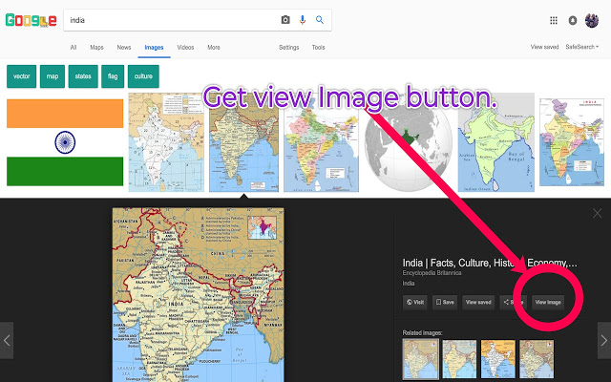Viewport: 611px width, 382px height.
Task: Filter results by the states chip
Action: (x=83, y=76)
